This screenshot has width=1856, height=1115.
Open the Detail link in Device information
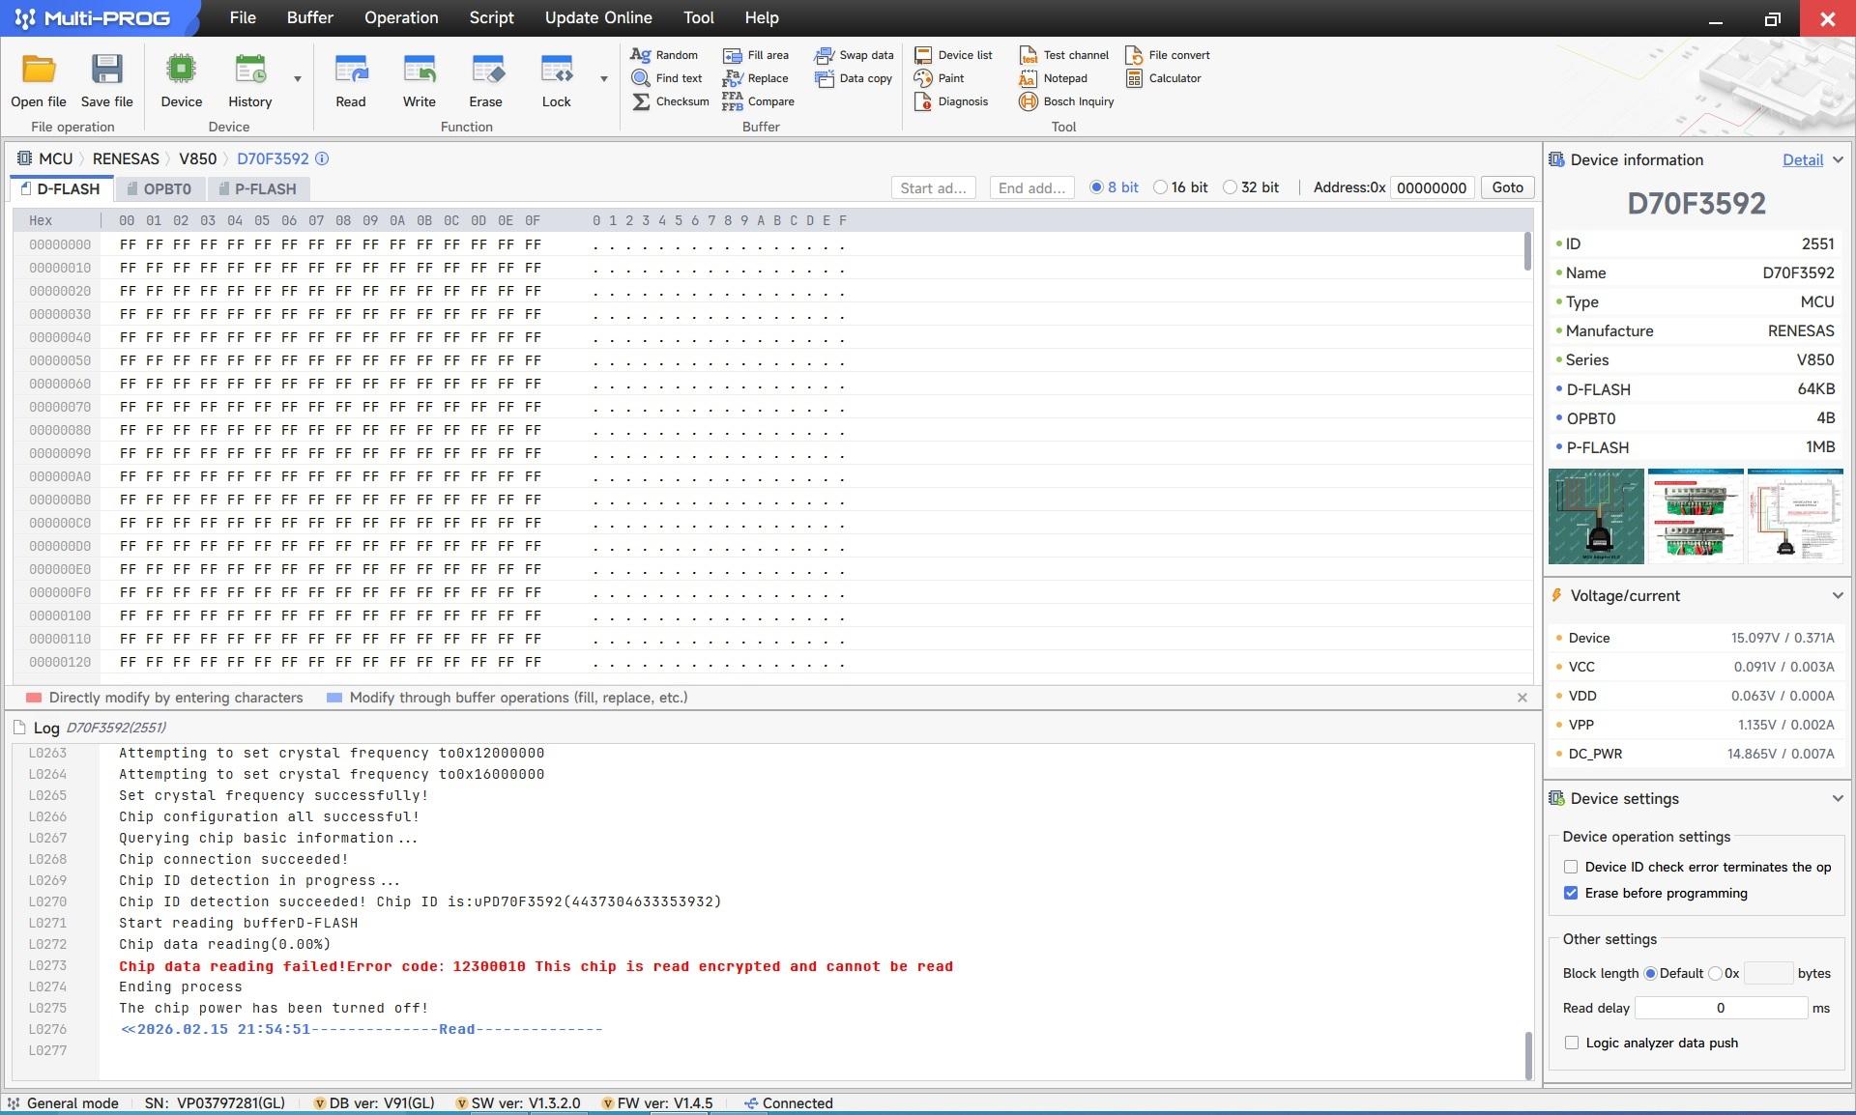point(1803,159)
